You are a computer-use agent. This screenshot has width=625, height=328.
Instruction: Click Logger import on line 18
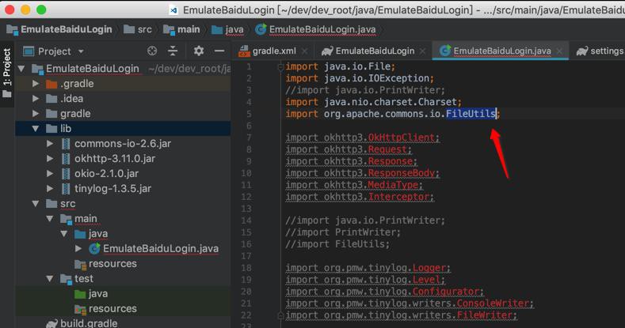pyautogui.click(x=429, y=268)
